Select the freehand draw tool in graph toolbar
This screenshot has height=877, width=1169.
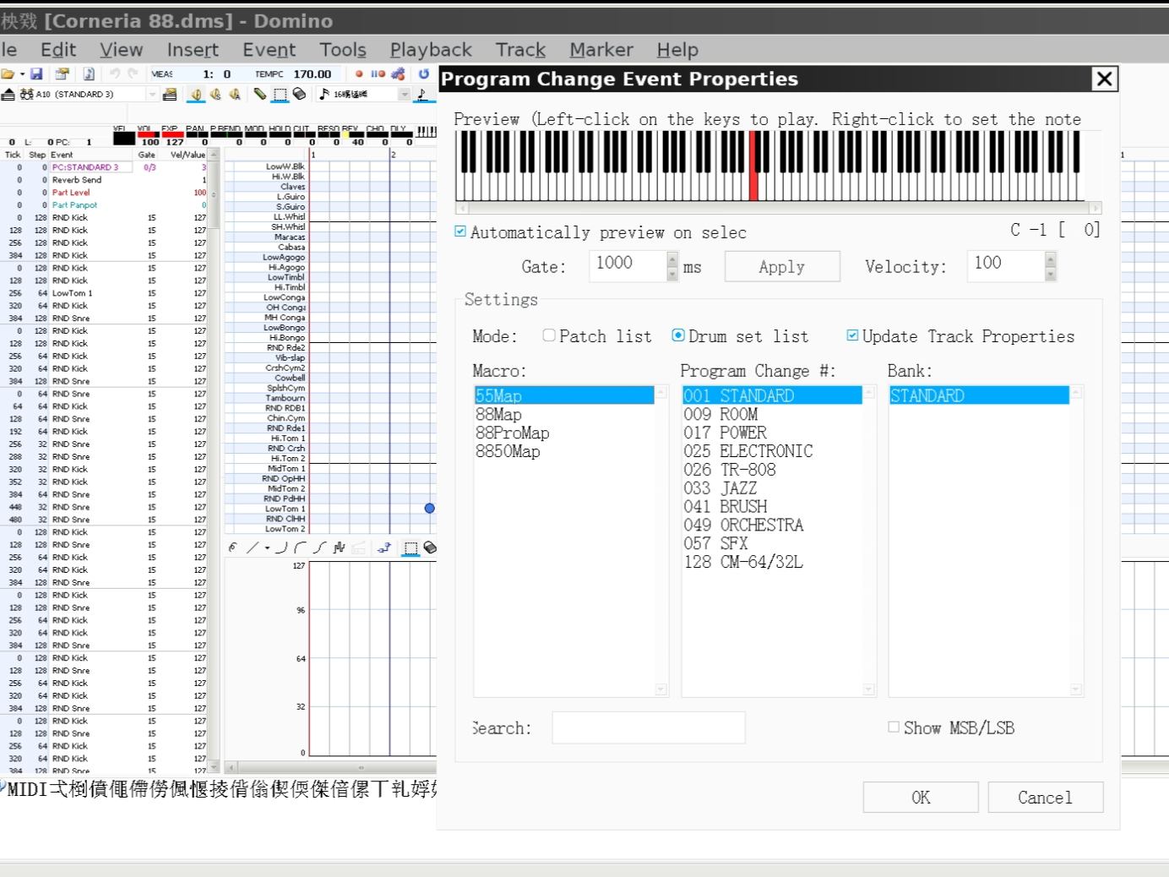point(233,547)
